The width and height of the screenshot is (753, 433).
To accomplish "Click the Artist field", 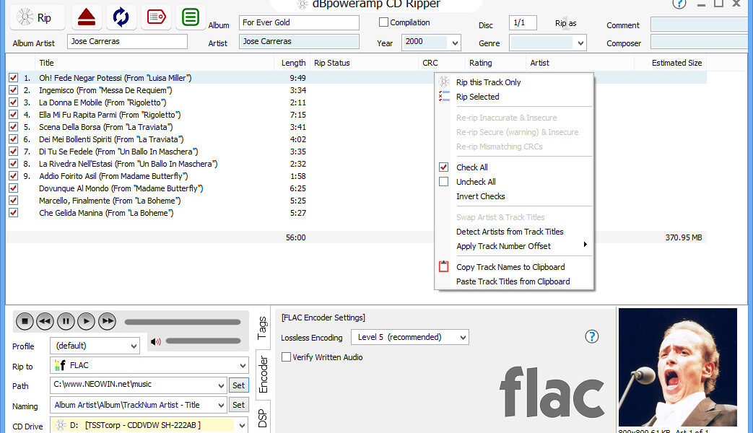I will [x=299, y=41].
